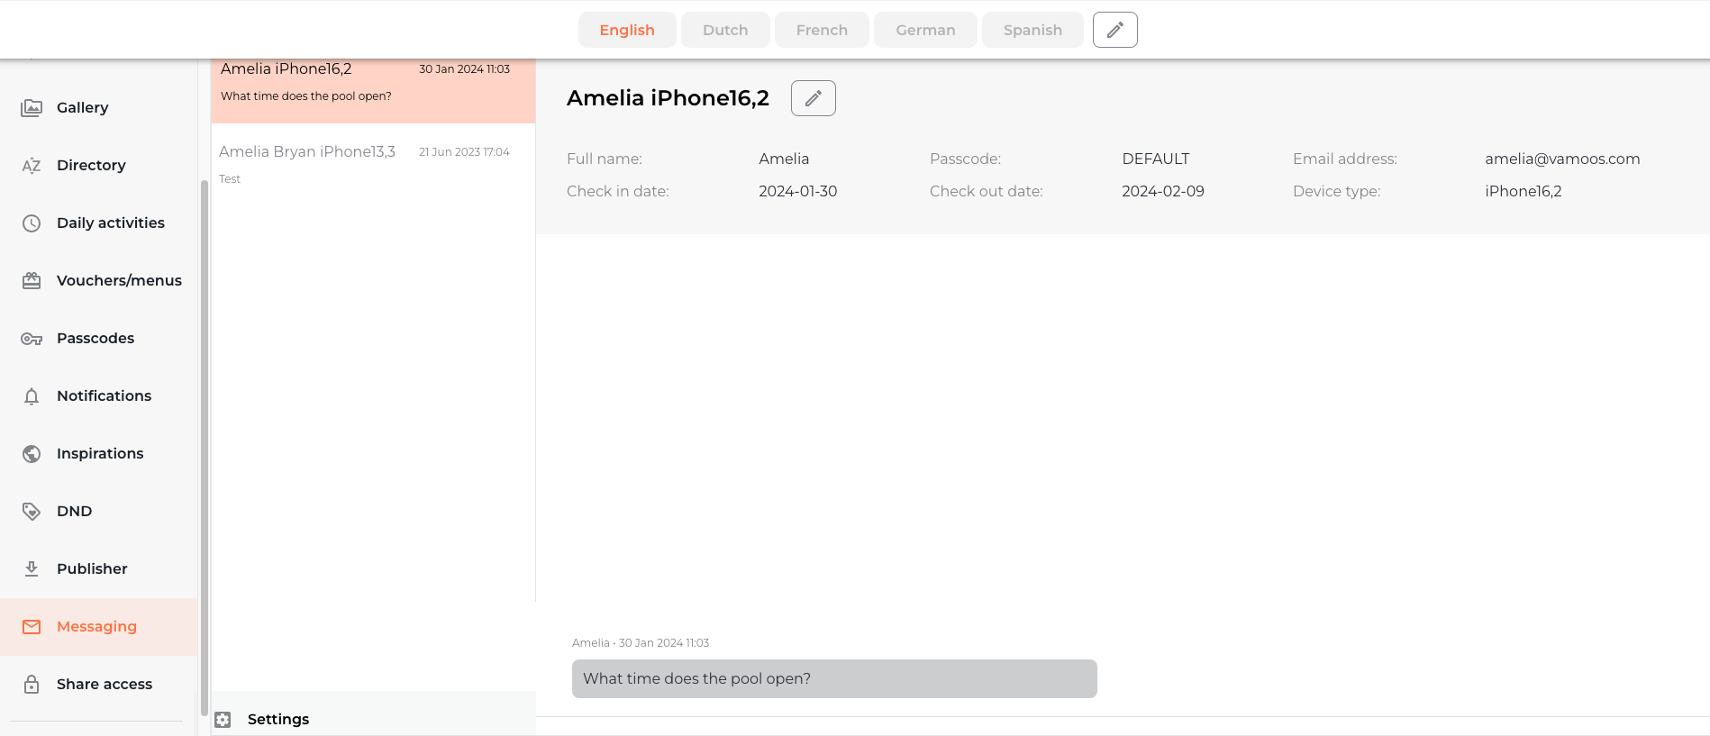Click the Notifications bell icon
Image resolution: width=1710 pixels, height=736 pixels.
pos(32,396)
